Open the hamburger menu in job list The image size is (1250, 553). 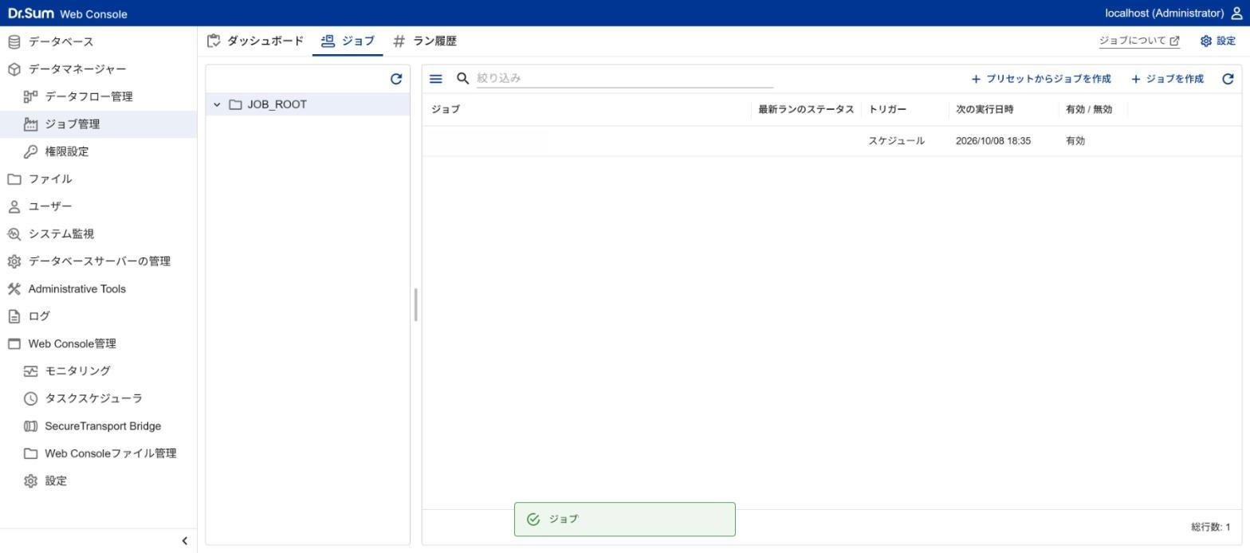click(435, 79)
